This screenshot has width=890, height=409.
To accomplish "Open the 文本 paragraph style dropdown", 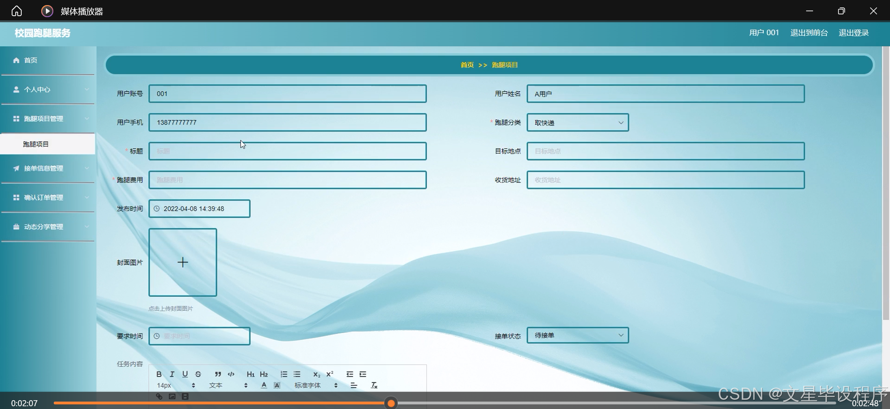I will point(228,385).
